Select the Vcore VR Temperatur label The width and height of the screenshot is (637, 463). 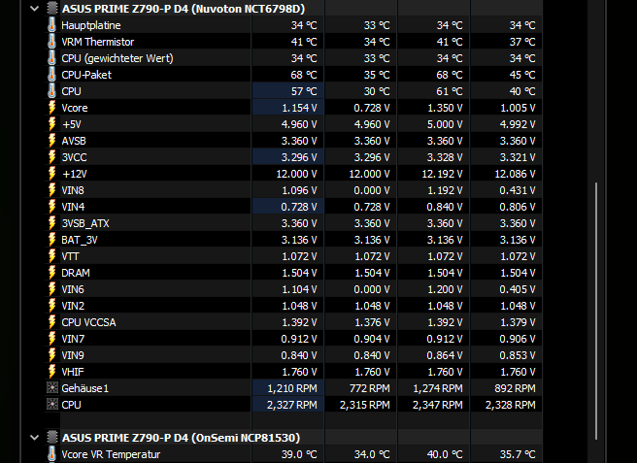coord(111,454)
